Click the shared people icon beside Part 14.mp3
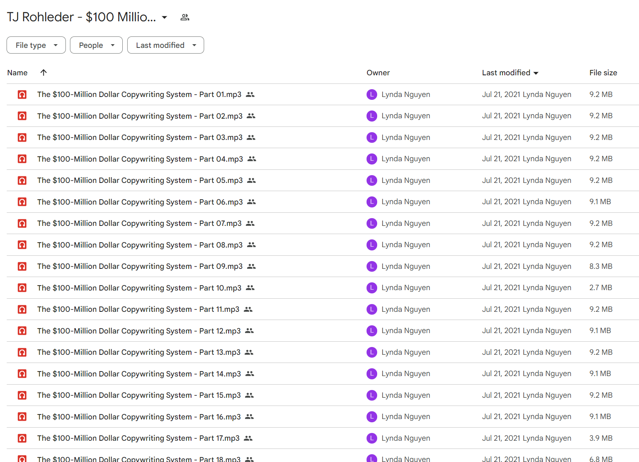639x462 pixels. pyautogui.click(x=250, y=374)
